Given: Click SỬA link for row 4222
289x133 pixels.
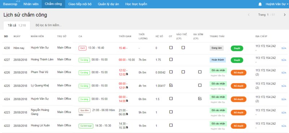Looking at the screenshot, I should click(x=284, y=126).
